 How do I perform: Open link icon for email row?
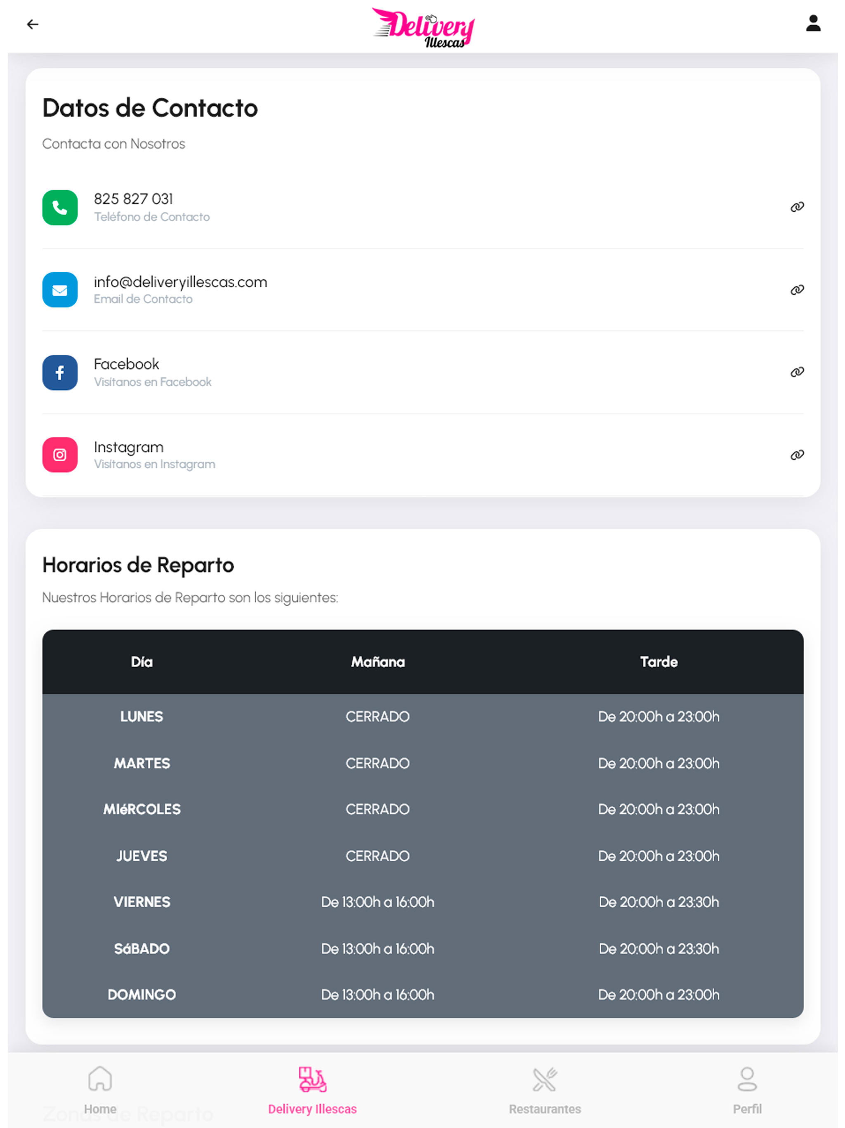797,290
